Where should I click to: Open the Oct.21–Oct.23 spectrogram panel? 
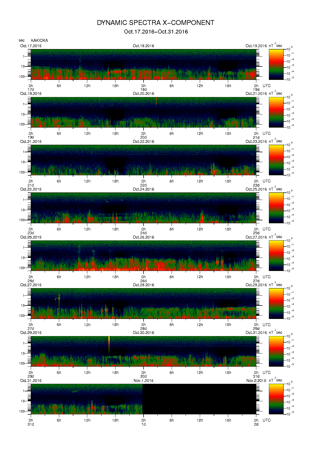click(x=144, y=160)
